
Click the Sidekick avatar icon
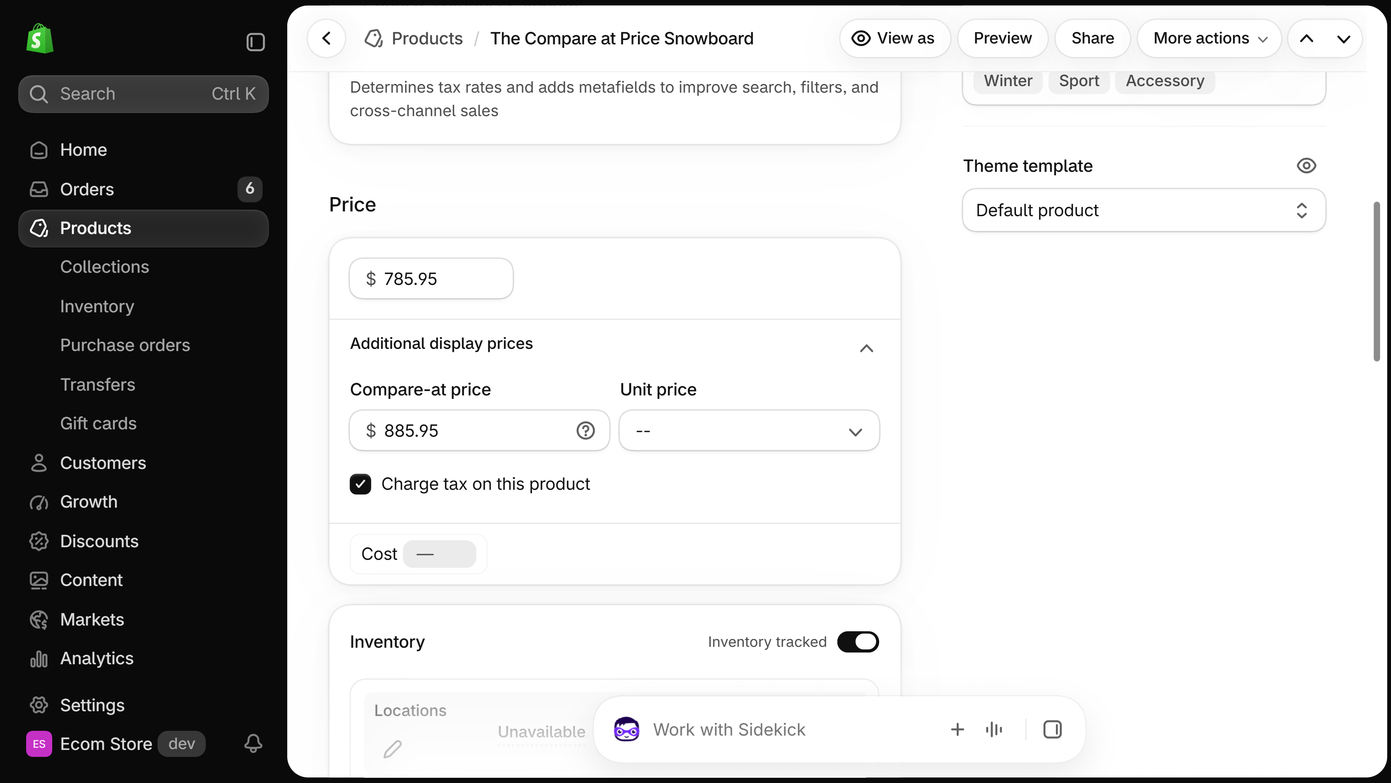626,729
